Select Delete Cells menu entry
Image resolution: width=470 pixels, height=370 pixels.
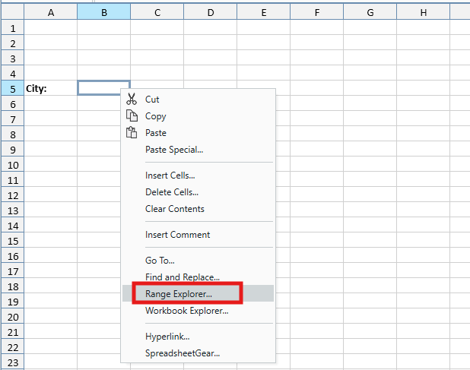[x=171, y=192]
